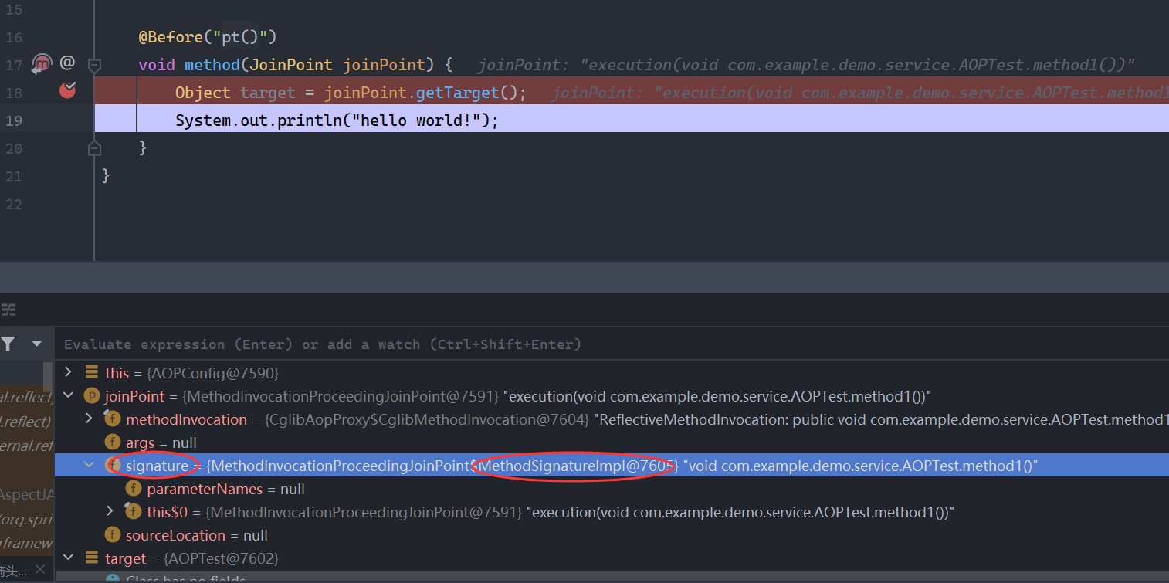Click the field icon beside args
The width and height of the screenshot is (1169, 583).
[113, 442]
